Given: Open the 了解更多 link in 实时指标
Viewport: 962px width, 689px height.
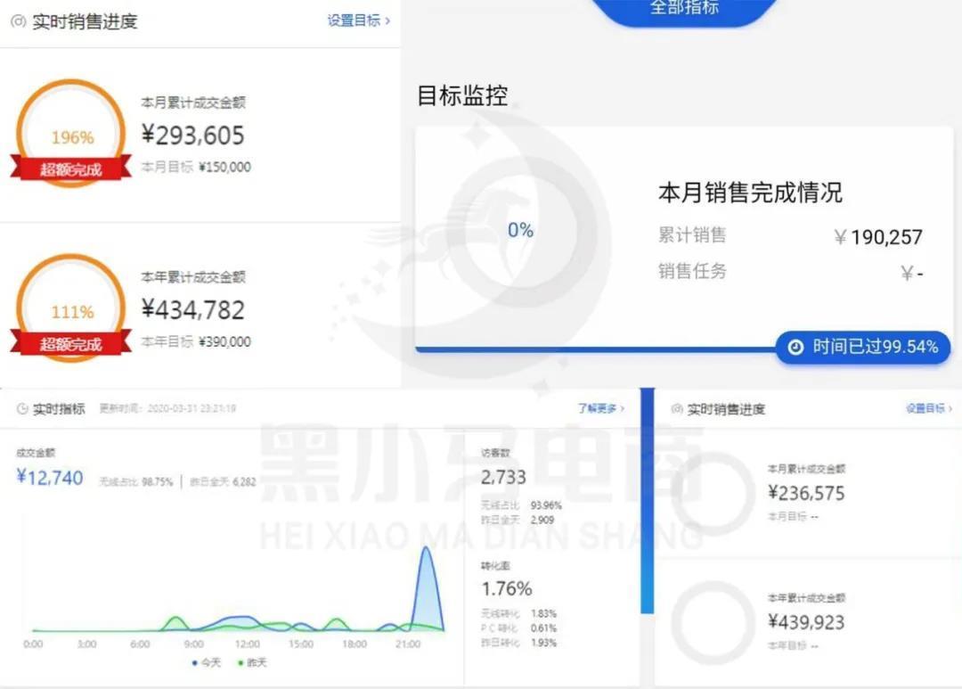Looking at the screenshot, I should [600, 408].
